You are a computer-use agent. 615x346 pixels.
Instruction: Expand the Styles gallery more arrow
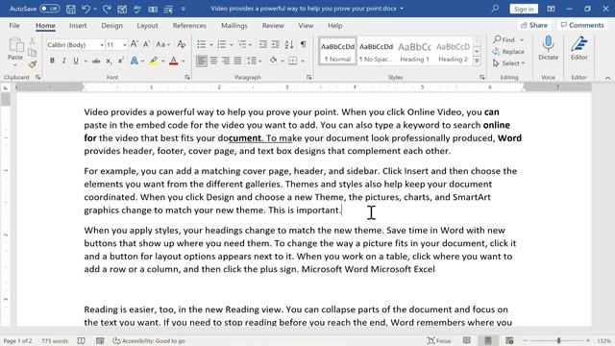(477, 62)
